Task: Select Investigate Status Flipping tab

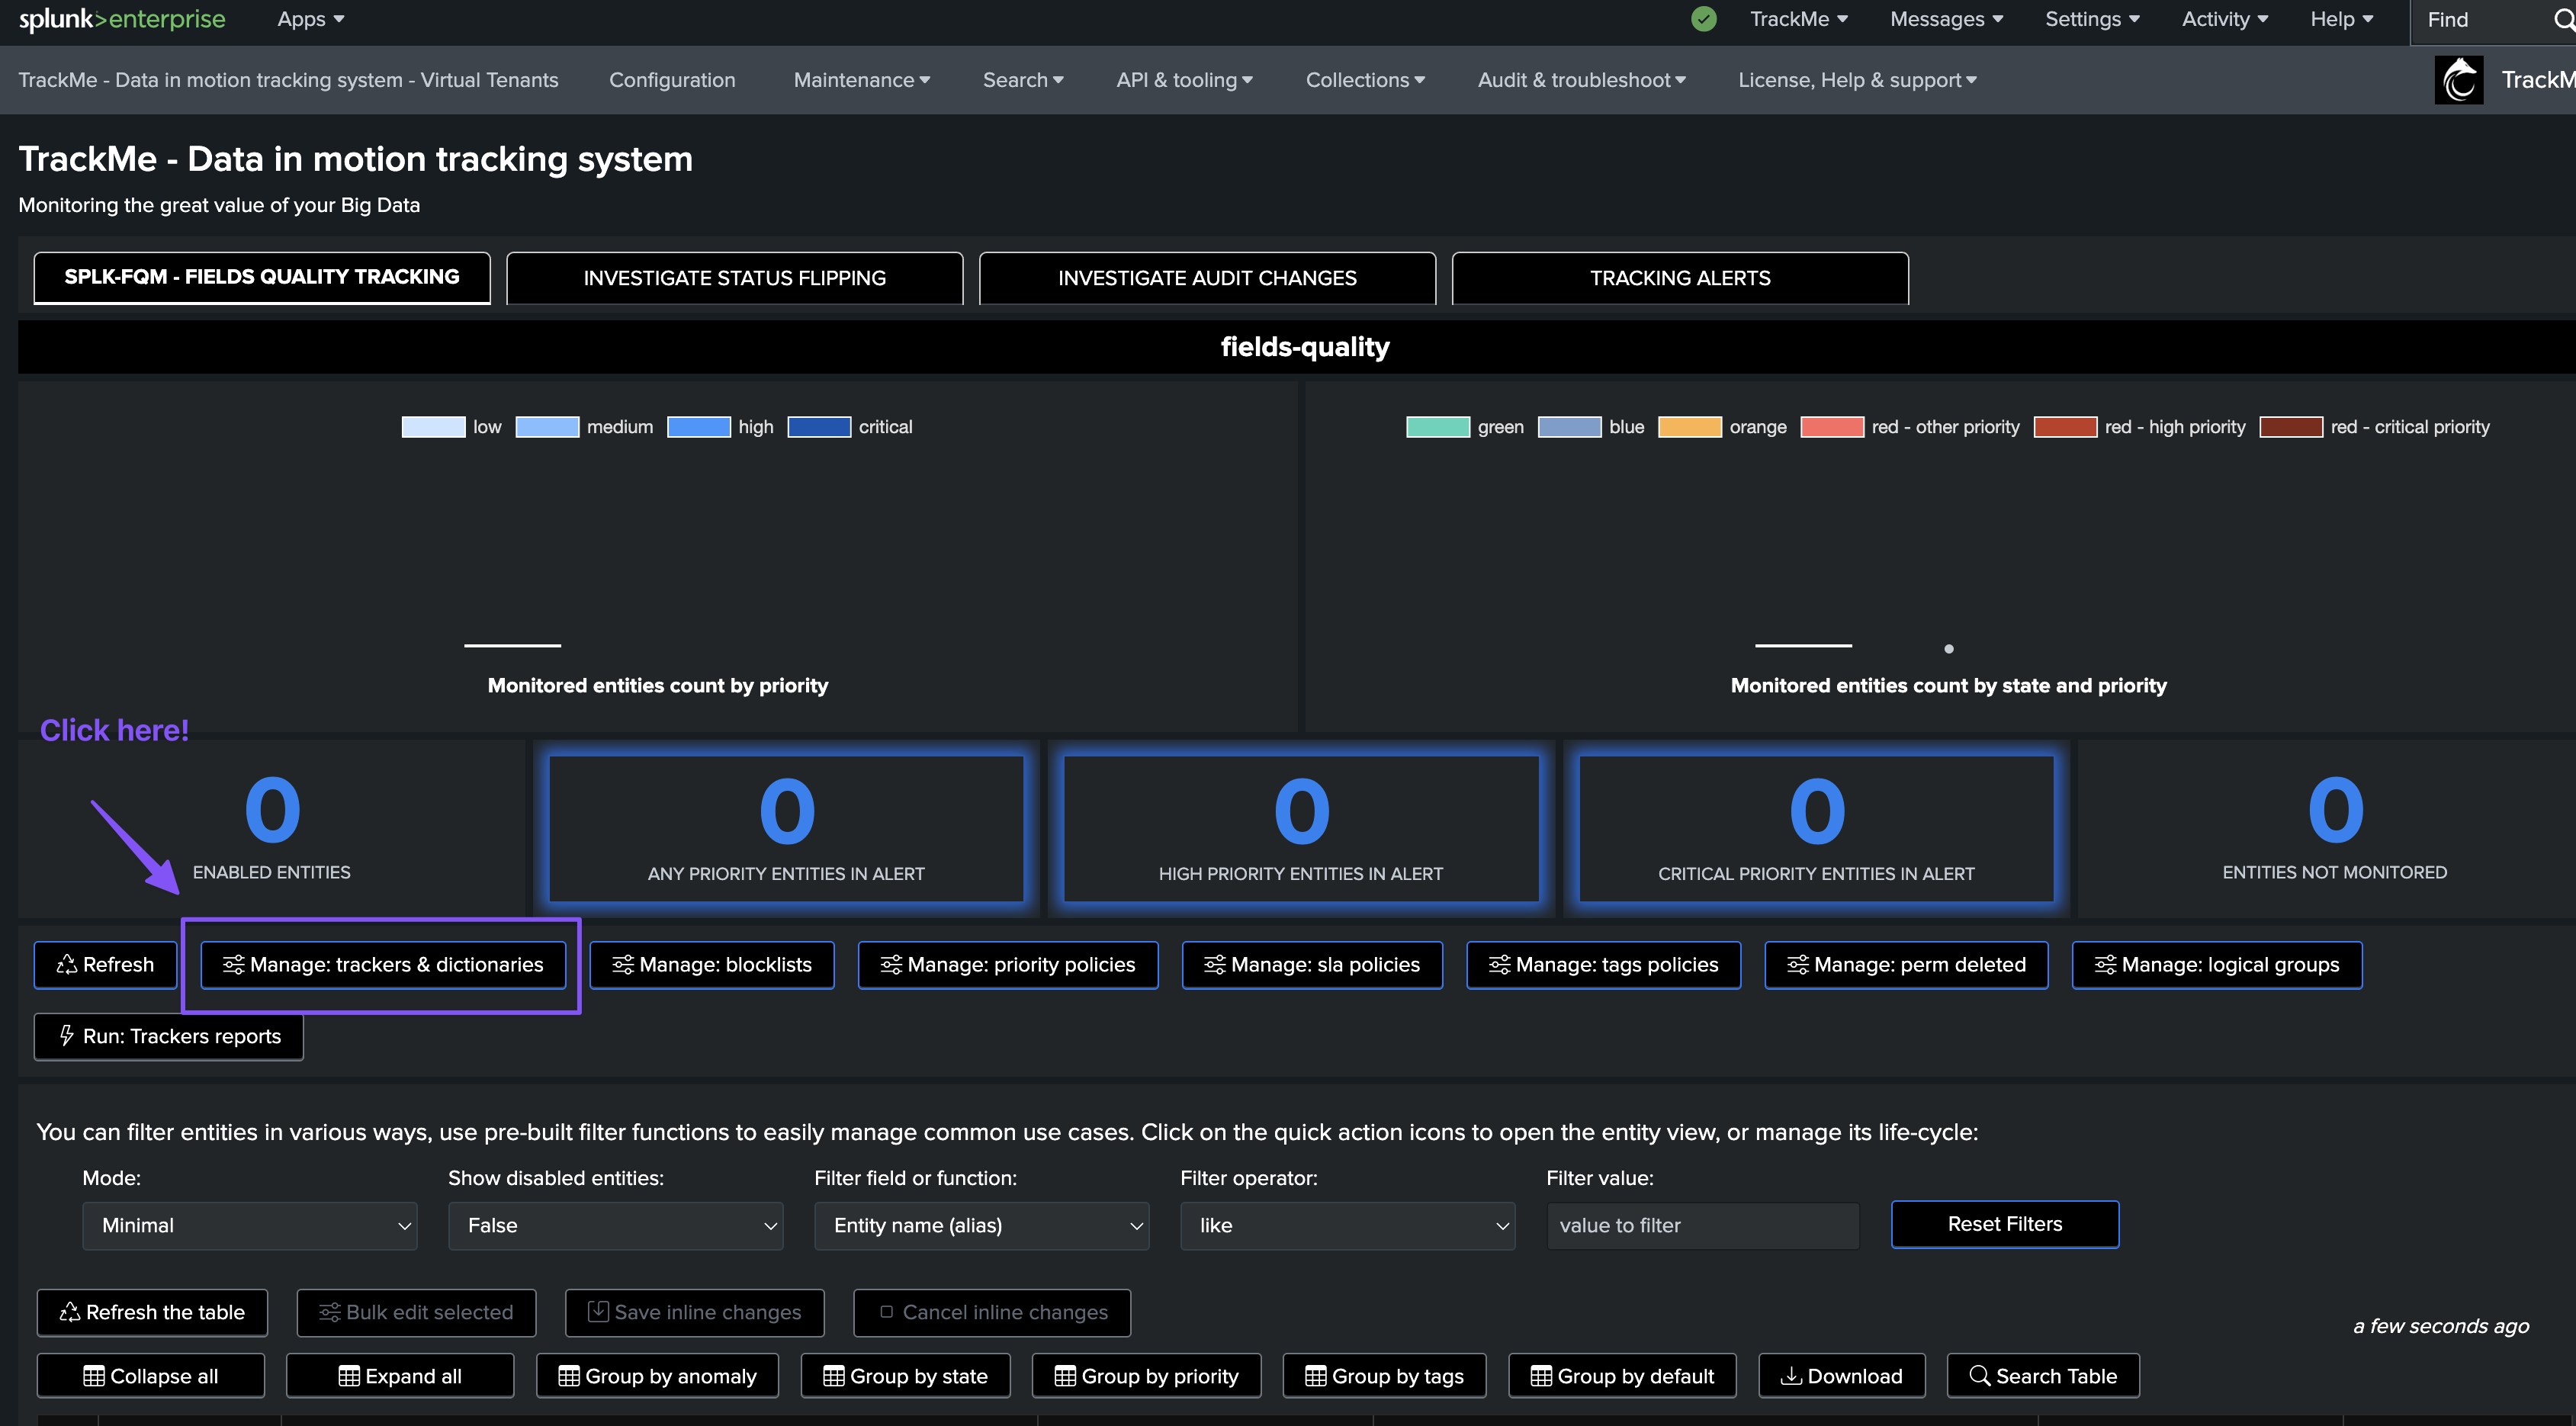Action: pos(735,278)
